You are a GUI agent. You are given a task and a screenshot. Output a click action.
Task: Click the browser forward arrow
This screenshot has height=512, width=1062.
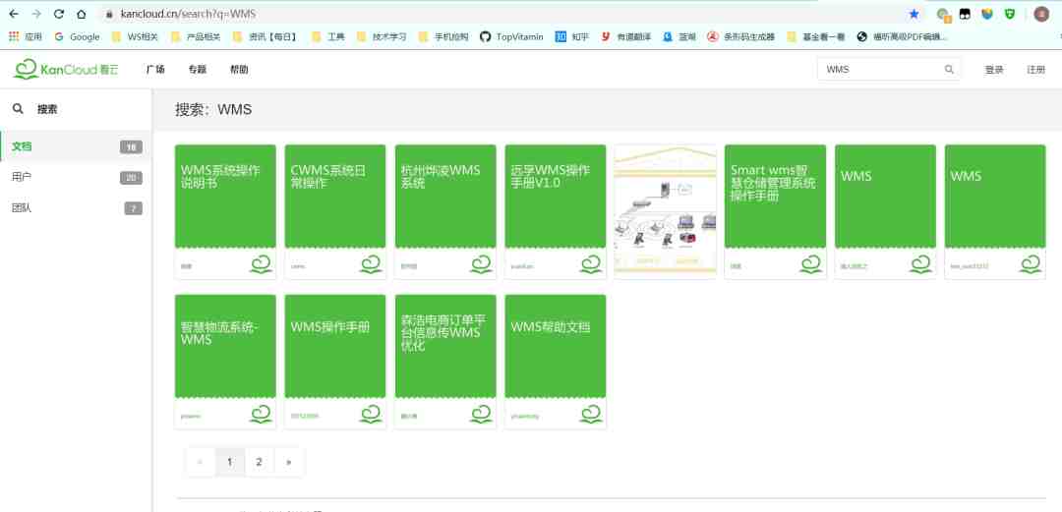36,14
